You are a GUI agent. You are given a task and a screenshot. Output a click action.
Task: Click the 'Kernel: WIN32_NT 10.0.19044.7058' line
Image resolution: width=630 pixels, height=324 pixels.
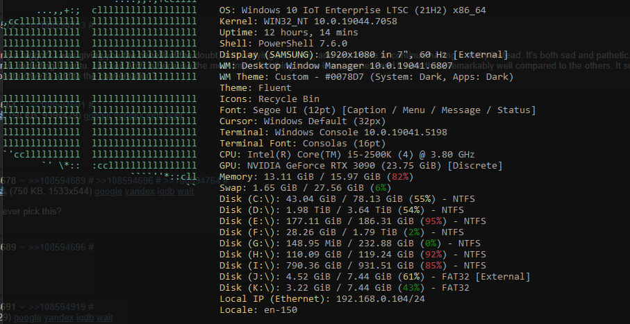308,22
